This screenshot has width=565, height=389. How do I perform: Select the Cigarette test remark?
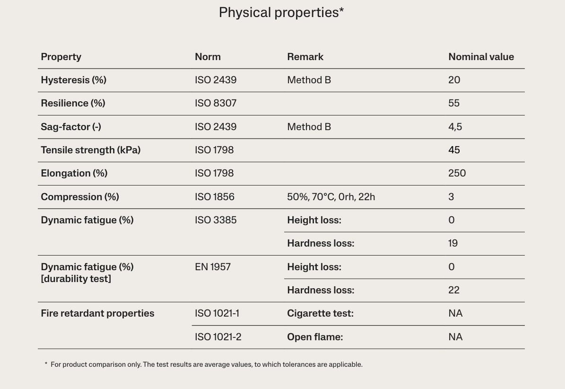pos(320,313)
